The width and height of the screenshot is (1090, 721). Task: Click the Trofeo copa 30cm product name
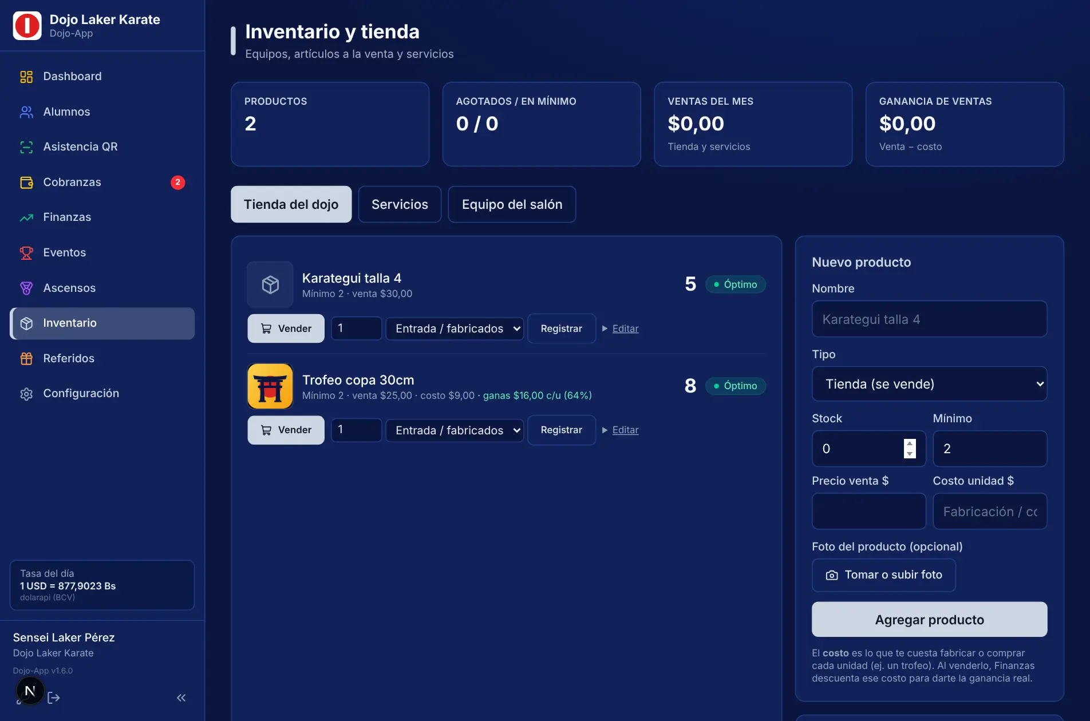click(358, 381)
